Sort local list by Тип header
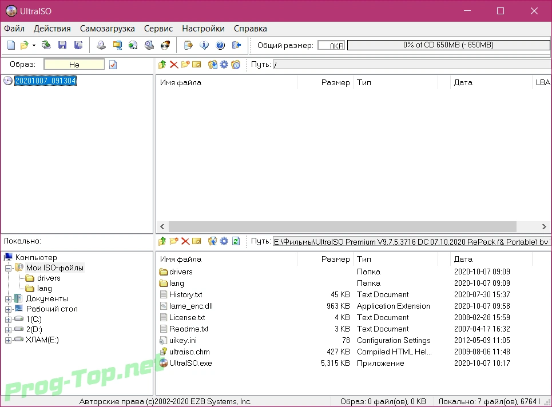The width and height of the screenshot is (552, 407). coord(396,259)
